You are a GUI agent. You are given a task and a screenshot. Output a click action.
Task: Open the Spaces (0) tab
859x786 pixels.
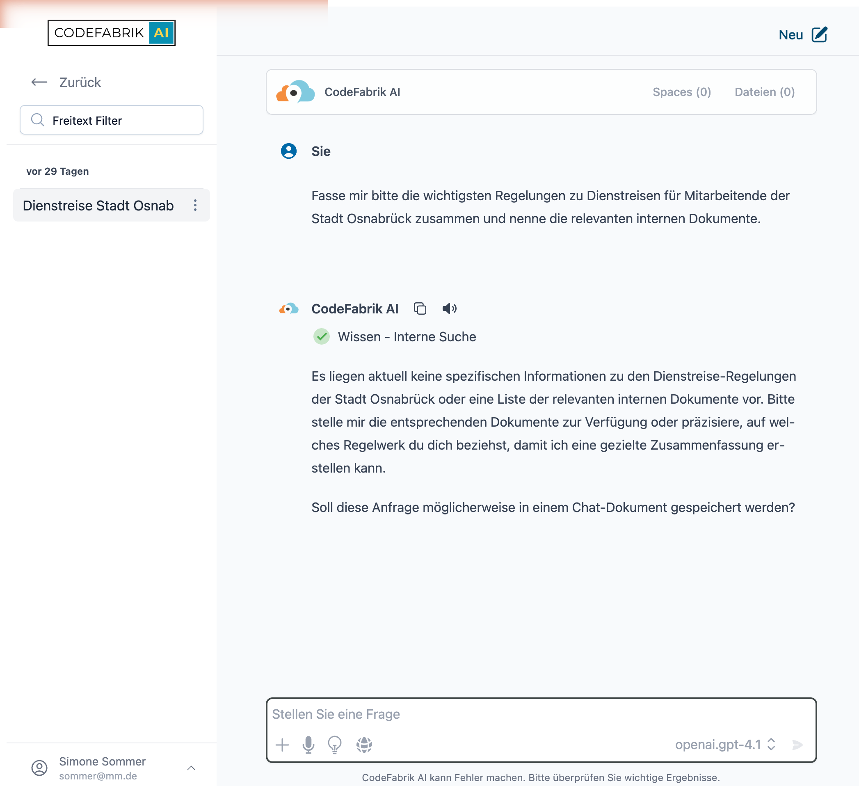[682, 92]
